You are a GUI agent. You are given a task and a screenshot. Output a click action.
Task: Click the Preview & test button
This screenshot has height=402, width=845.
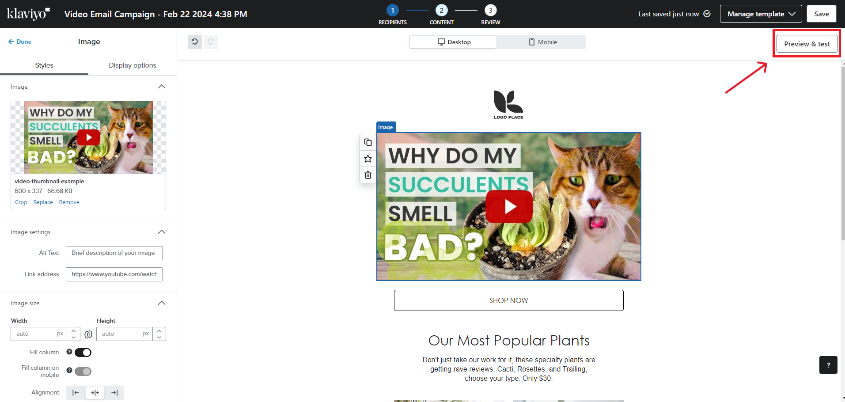point(807,44)
